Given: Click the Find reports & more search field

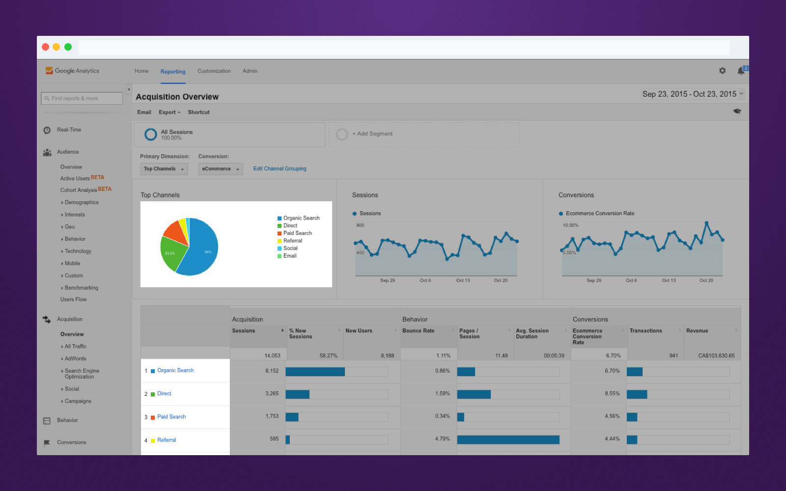Looking at the screenshot, I should [82, 99].
